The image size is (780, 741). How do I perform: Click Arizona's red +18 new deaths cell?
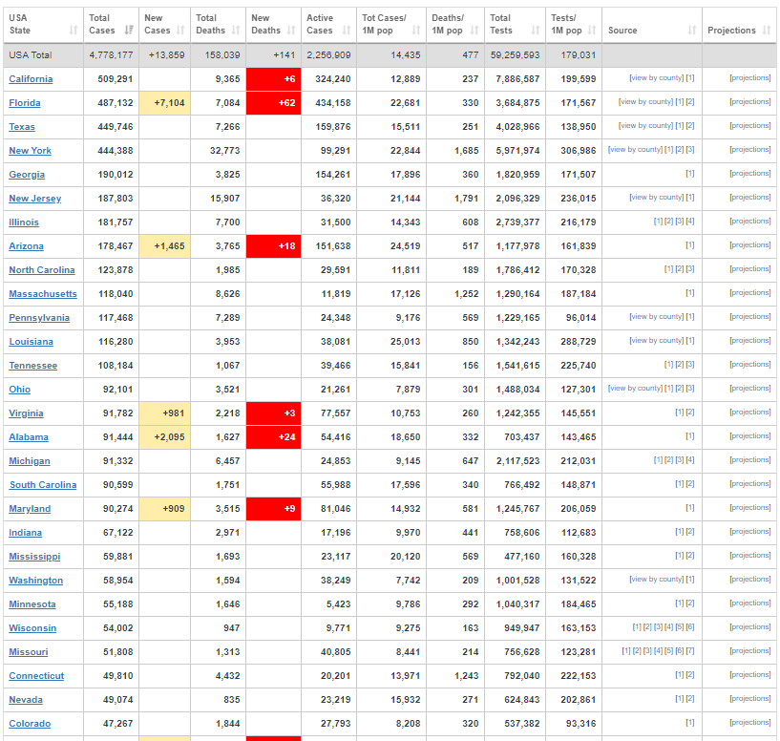point(274,246)
